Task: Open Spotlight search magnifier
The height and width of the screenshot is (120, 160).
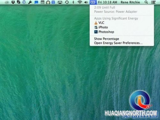Action: [x=146, y=2]
